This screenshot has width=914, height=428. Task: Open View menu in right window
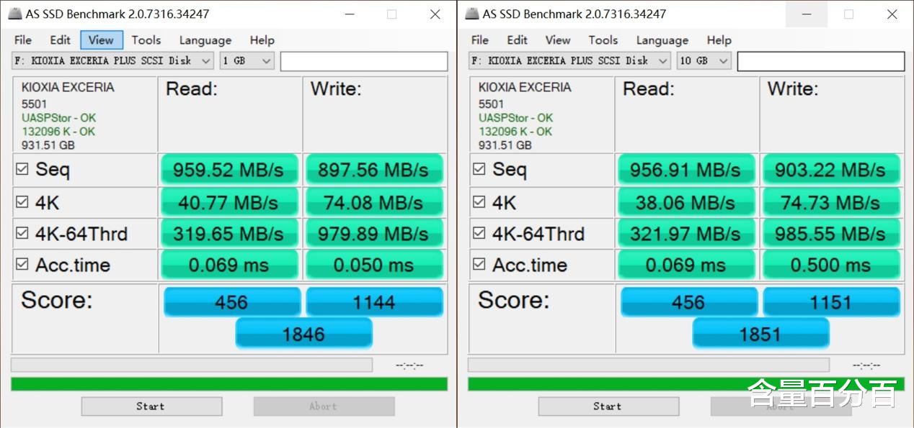[x=559, y=40]
